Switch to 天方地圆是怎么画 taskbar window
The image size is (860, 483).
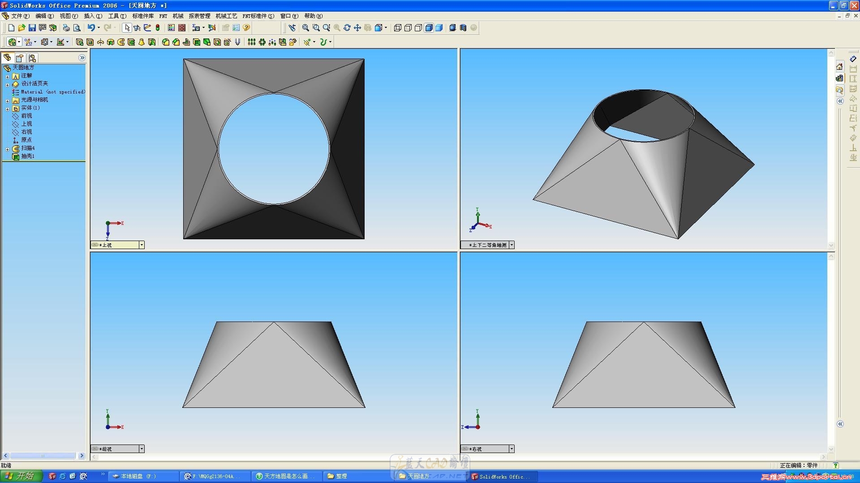click(286, 476)
